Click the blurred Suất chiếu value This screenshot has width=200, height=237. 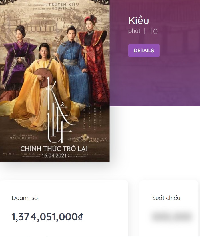(171, 216)
